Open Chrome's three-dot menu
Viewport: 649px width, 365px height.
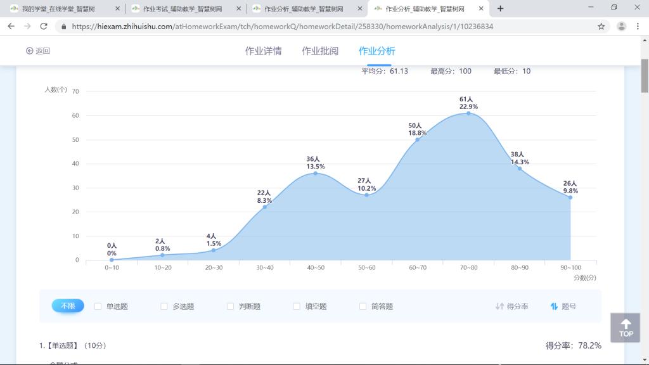pos(639,27)
